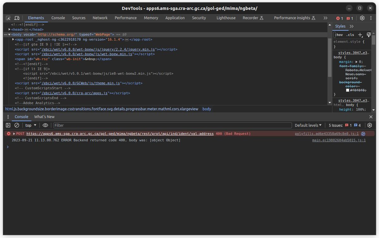
Task: Activate the inspect element picker icon
Action: pos(8,18)
